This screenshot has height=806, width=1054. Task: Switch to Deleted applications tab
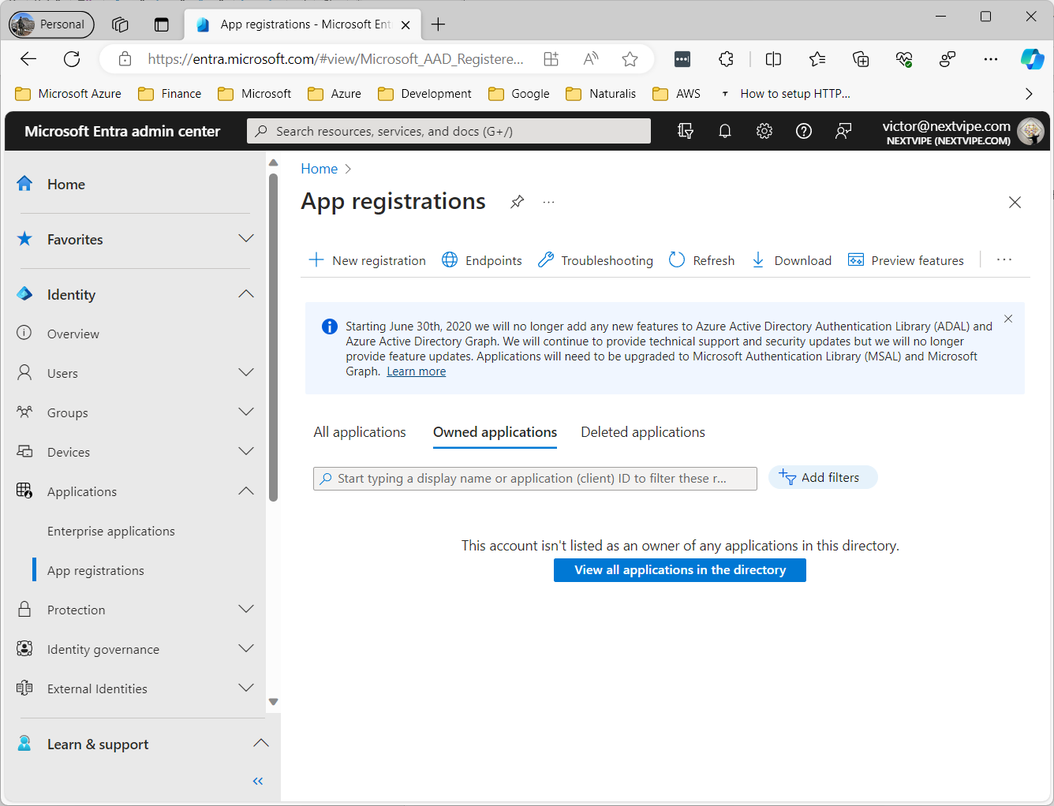[x=643, y=432]
